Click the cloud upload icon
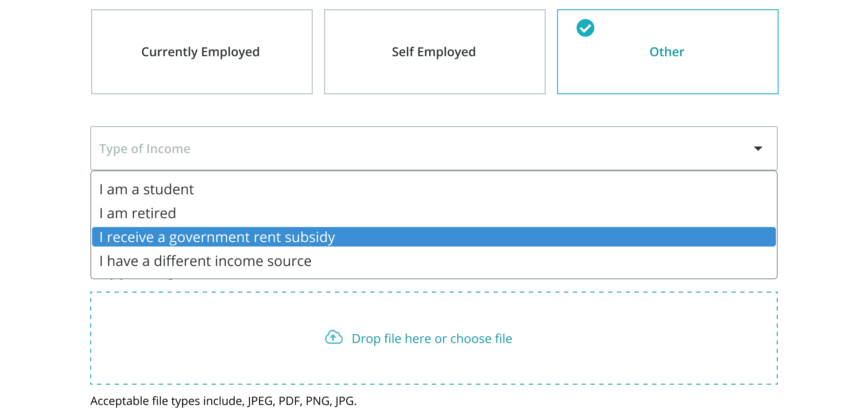This screenshot has width=868, height=420. pos(333,338)
